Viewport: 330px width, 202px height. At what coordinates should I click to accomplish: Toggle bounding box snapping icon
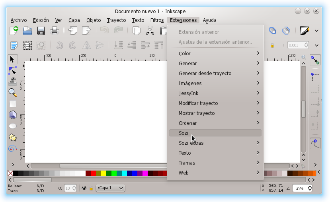(x=315, y=77)
